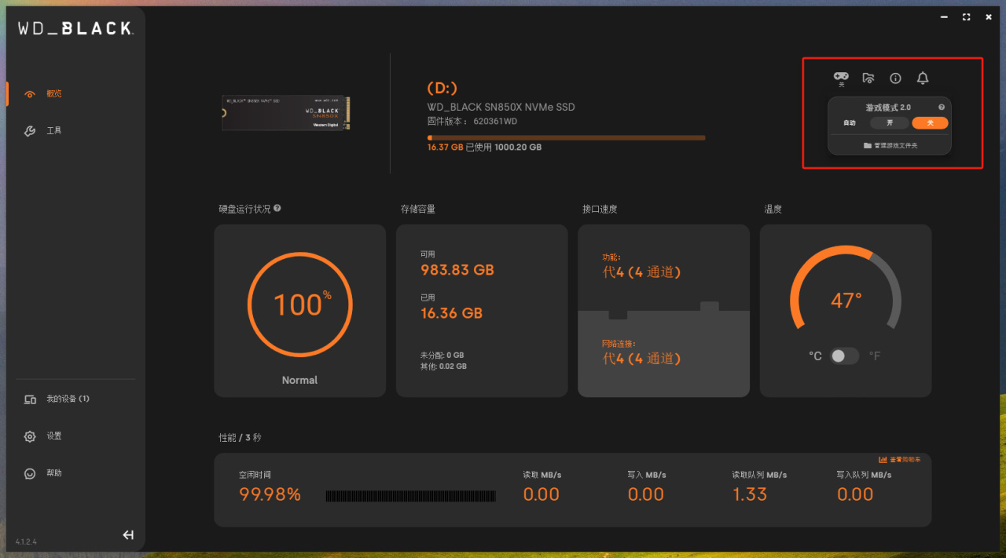Click the 其他: 0.02 GB text
The height and width of the screenshot is (558, 1006).
point(443,366)
